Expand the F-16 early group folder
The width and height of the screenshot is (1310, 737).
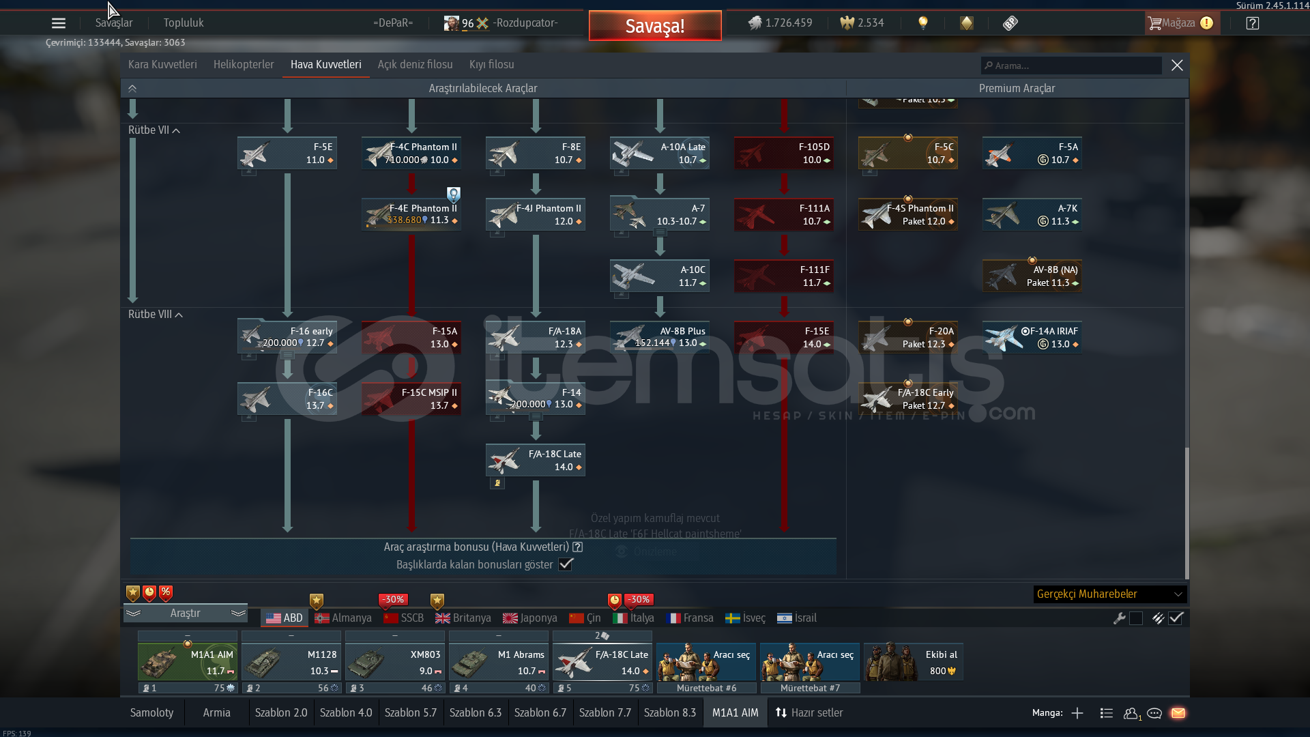287,337
